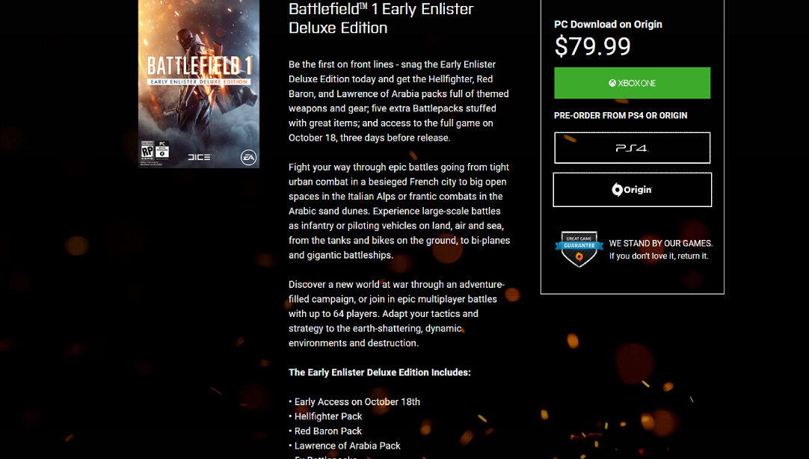Click the Great Game Guarantee shield badge
This screenshot has height=459, width=809.
[579, 249]
